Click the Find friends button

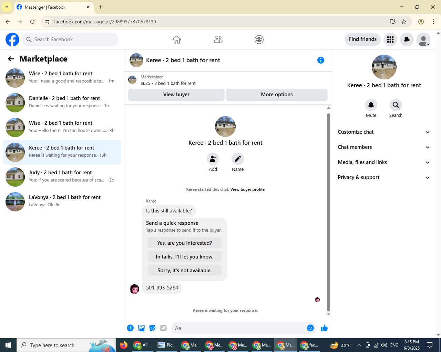(x=363, y=40)
